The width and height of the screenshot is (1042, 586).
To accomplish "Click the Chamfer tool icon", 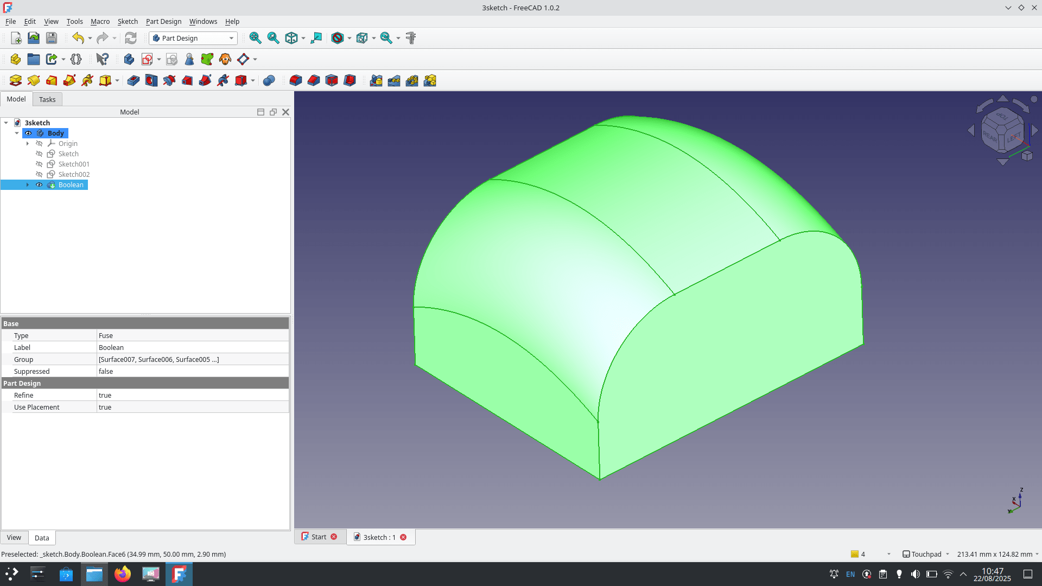I will coord(313,81).
